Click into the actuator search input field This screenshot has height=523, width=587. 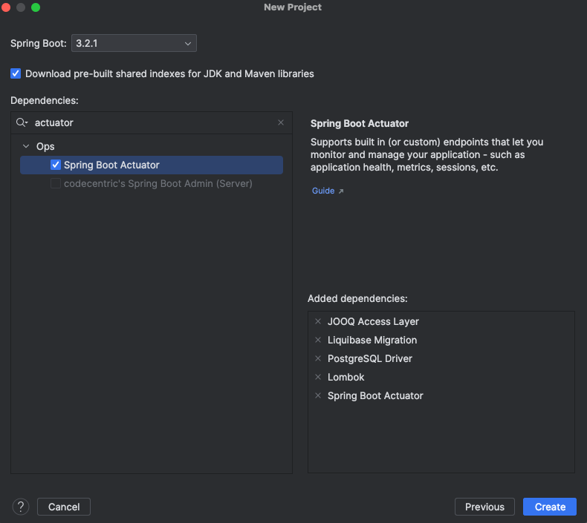tap(149, 122)
